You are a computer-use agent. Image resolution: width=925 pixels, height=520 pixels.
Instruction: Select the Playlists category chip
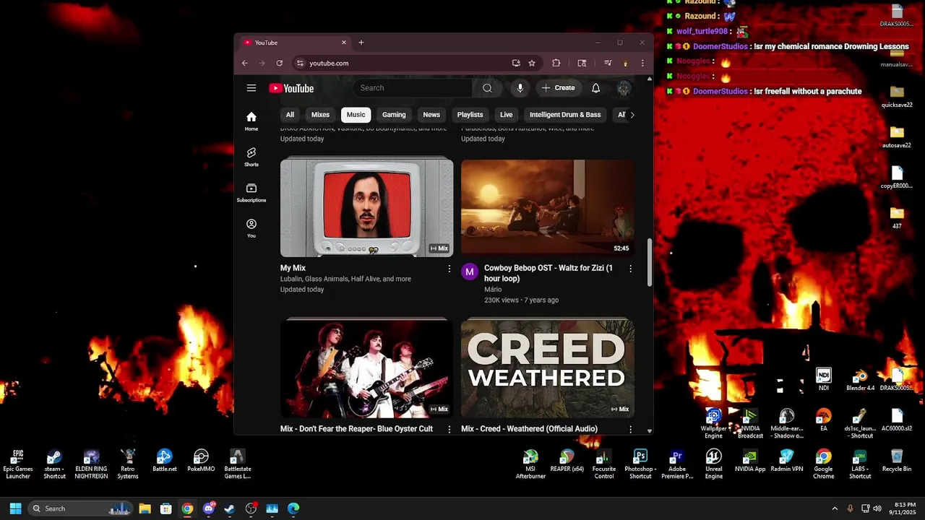click(470, 115)
